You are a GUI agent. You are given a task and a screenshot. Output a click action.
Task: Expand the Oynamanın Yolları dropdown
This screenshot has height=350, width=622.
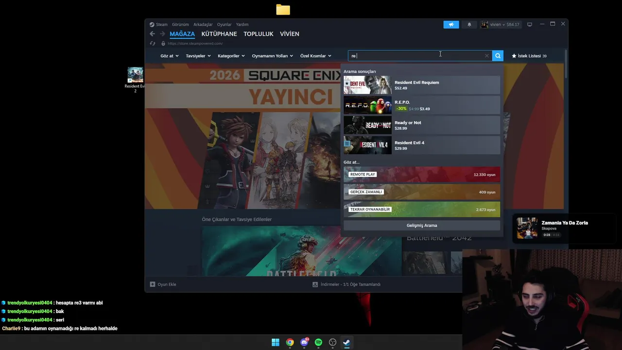pyautogui.click(x=272, y=56)
